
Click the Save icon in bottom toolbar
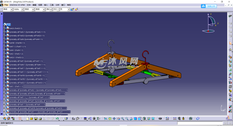pos(36,118)
